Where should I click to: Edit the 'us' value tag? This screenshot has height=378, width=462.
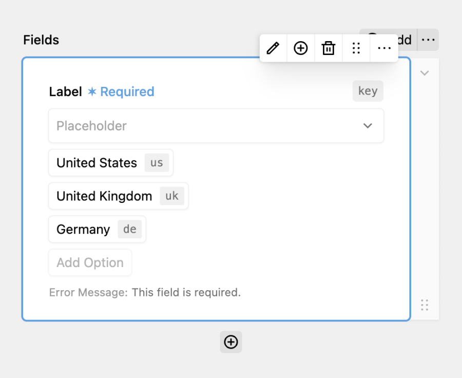coord(157,163)
